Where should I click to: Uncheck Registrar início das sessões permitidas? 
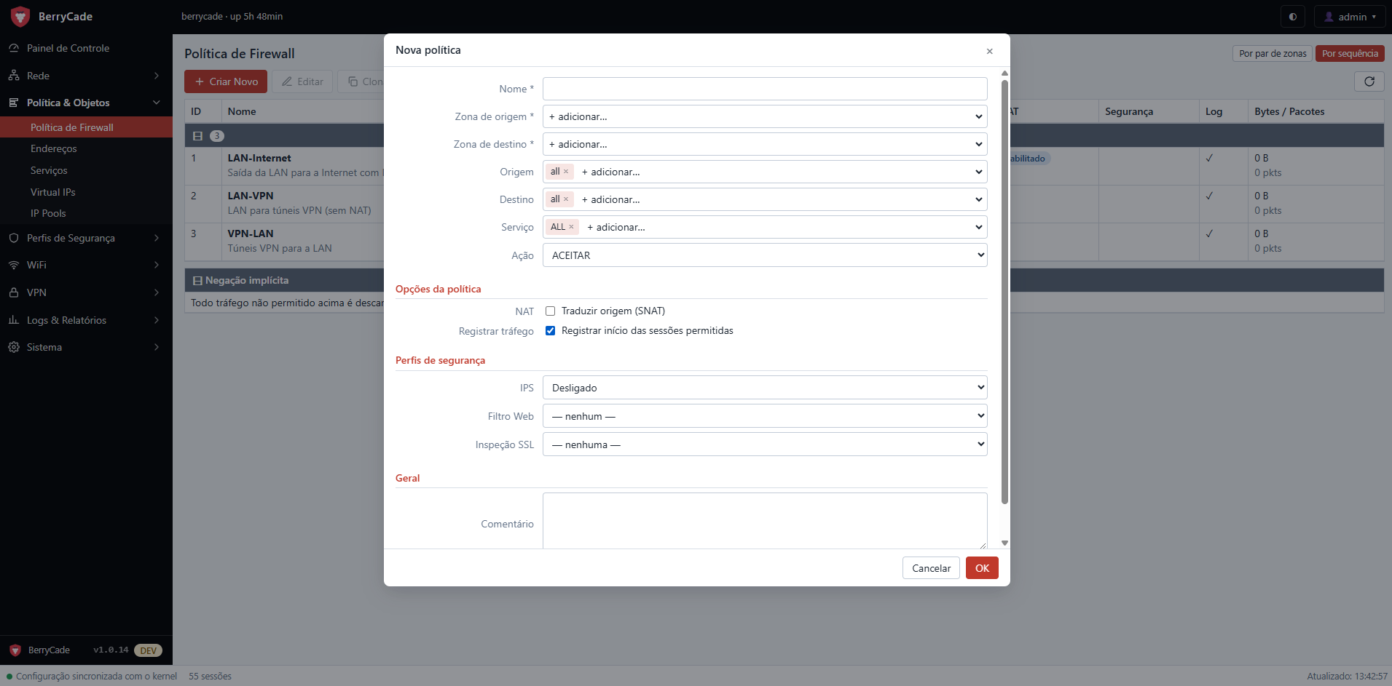551,331
